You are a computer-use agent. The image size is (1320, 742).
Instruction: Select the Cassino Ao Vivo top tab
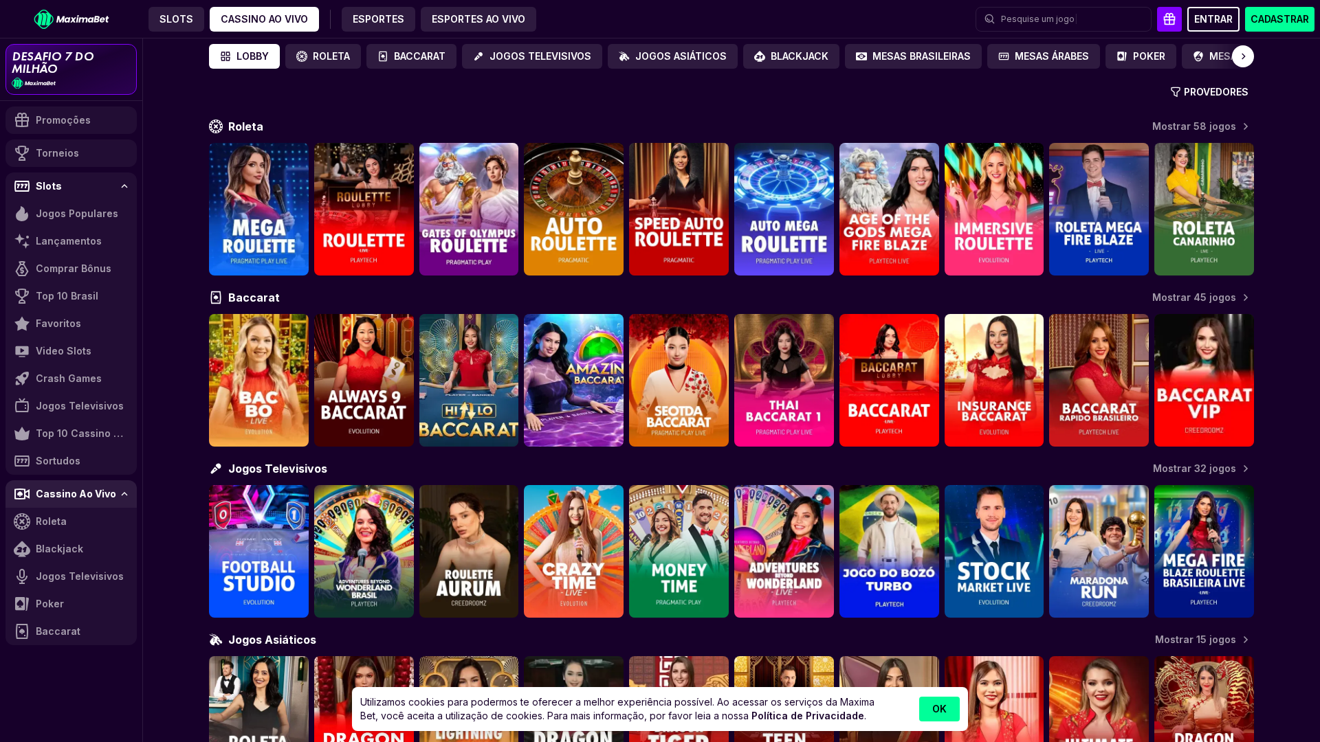[264, 19]
